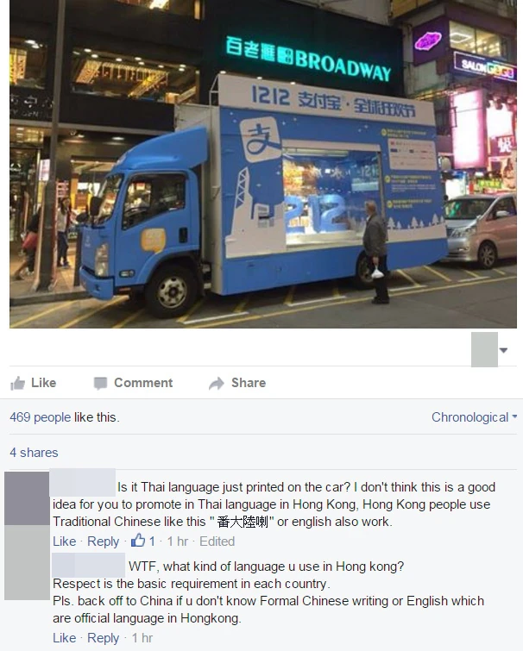Like the comment about Thai language

65,541
